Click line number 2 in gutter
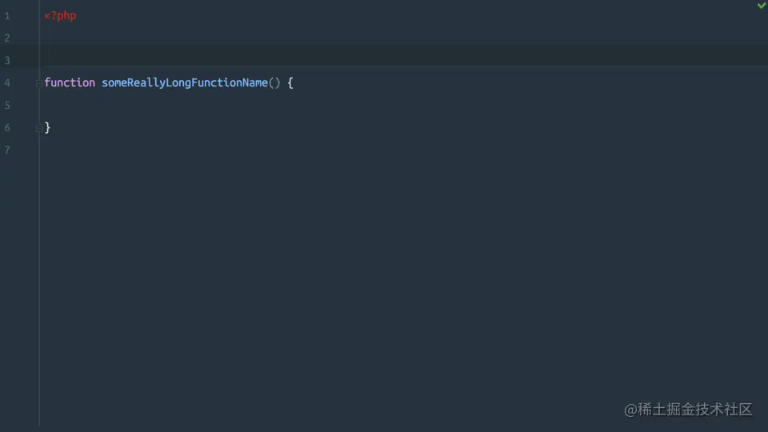This screenshot has height=432, width=768. tap(7, 38)
